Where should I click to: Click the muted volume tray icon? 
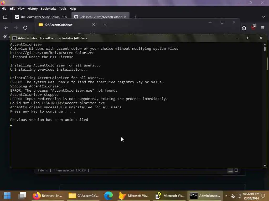point(233,196)
